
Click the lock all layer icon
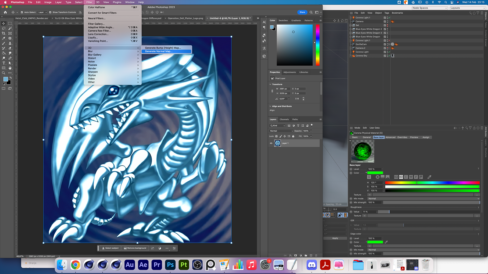(x=293, y=136)
